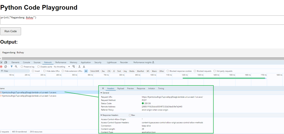Open the No throttling dropdown
Image resolution: width=284 pixels, height=134 pixels.
coord(62,67)
